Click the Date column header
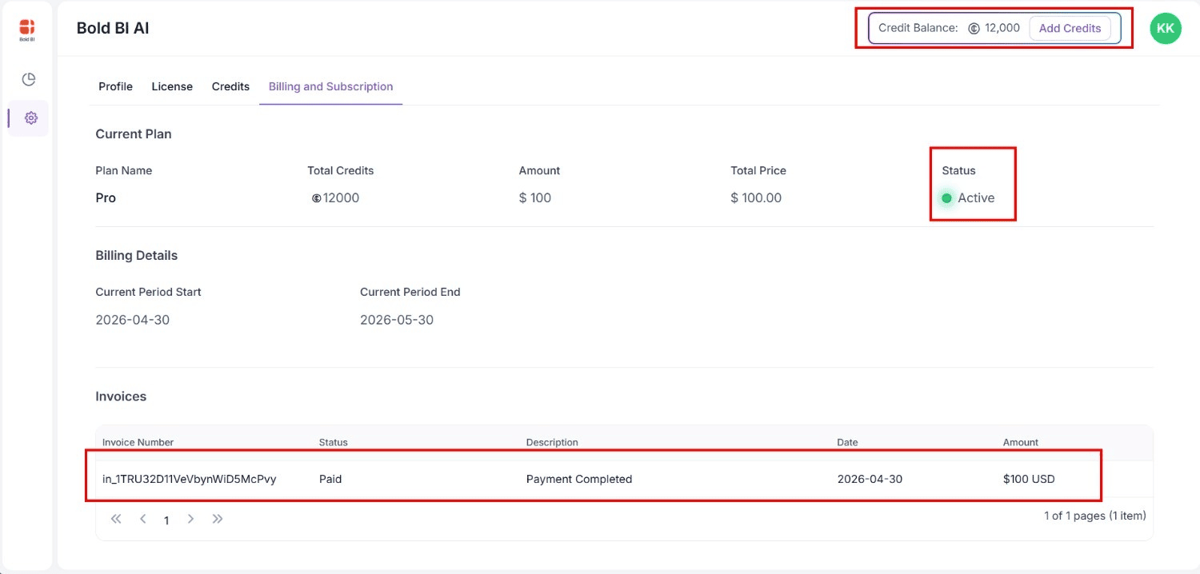Viewport: 1200px width, 574px height. click(847, 442)
